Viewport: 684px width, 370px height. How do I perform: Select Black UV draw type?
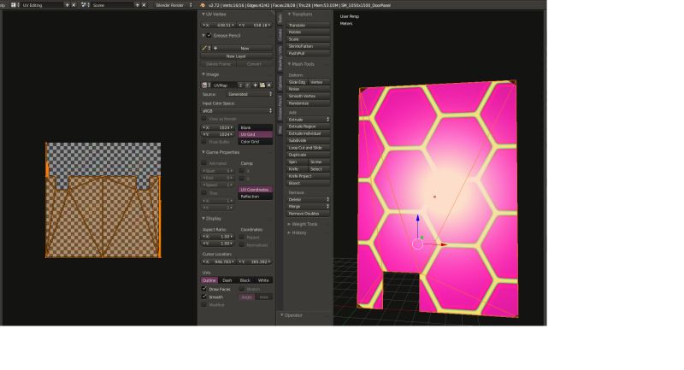pos(245,280)
